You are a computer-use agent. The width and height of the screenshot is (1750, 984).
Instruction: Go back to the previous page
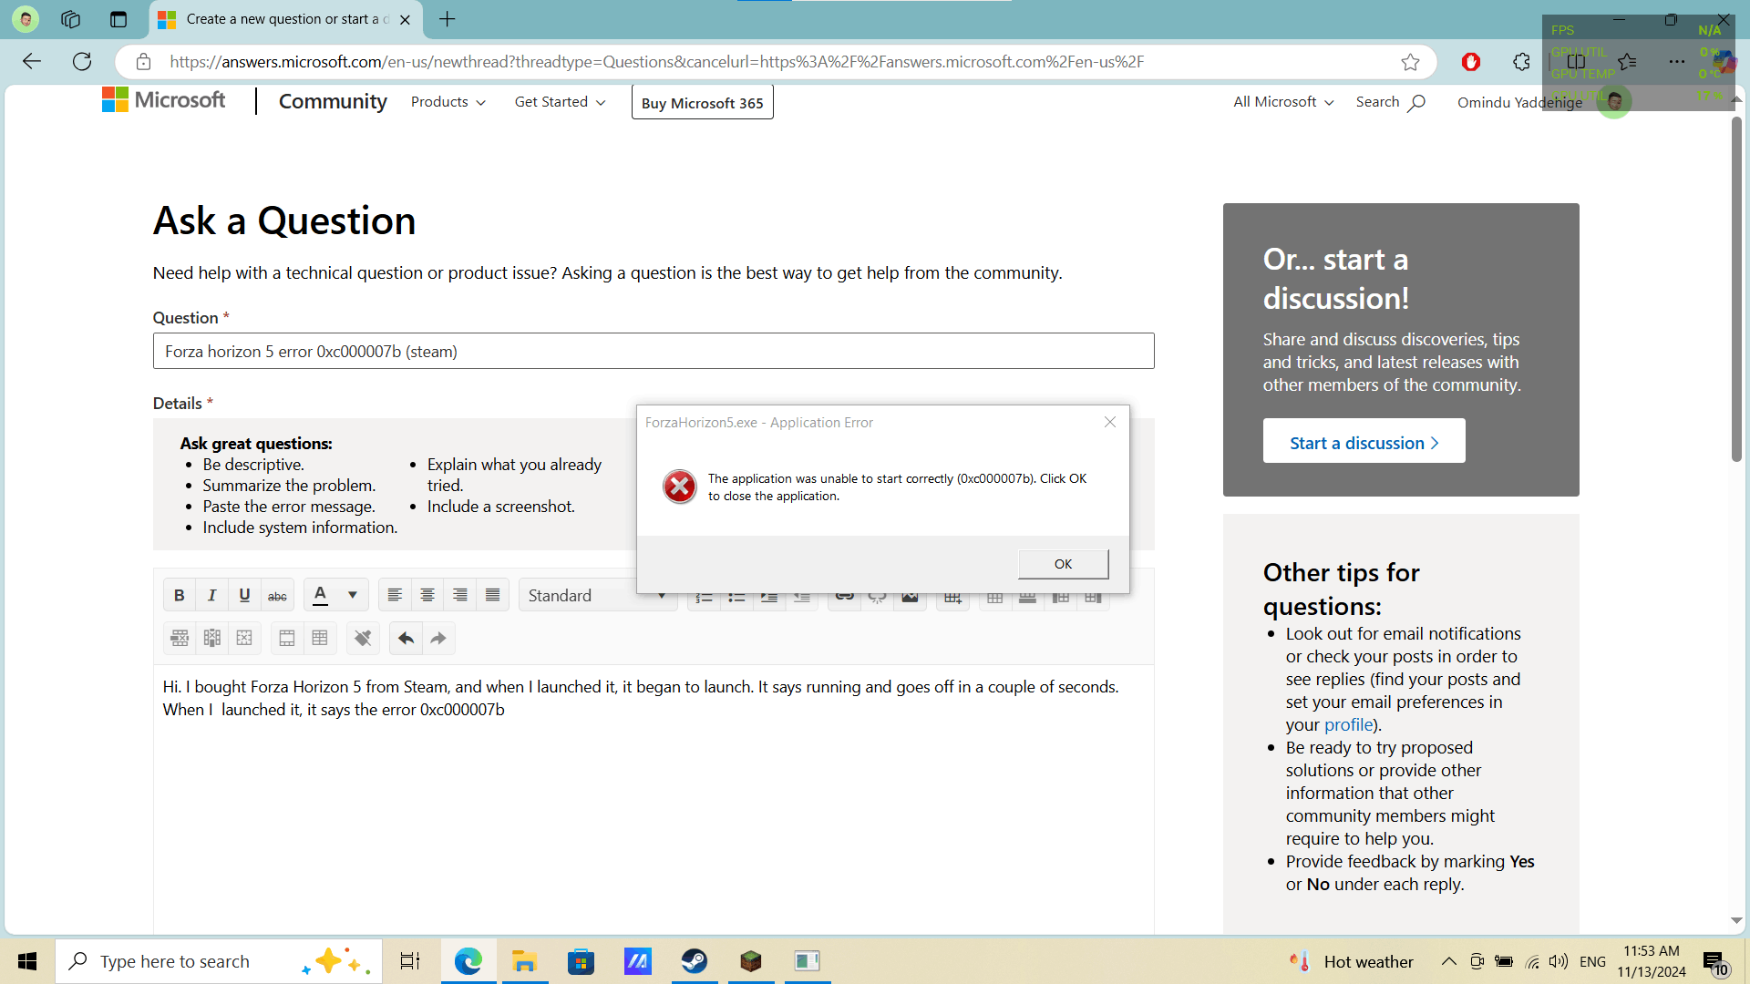(32, 61)
